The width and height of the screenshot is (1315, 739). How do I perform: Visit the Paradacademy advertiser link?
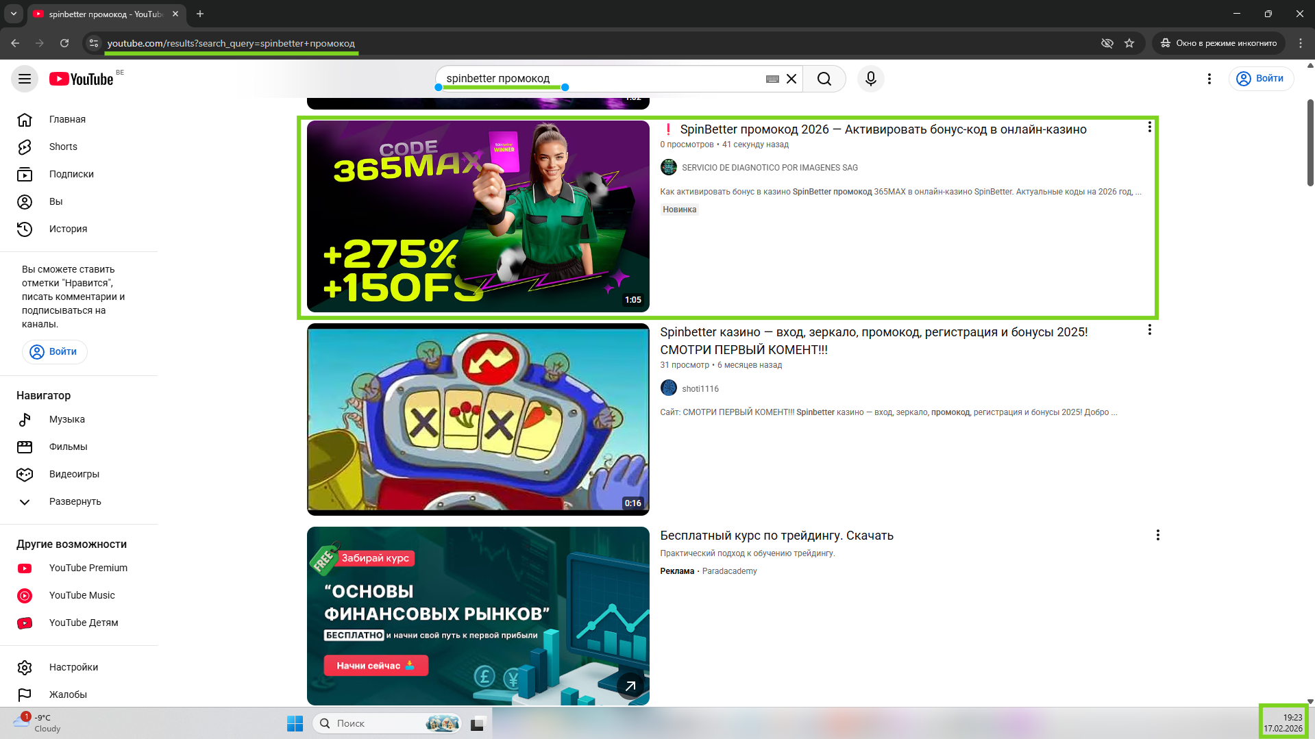(x=729, y=571)
